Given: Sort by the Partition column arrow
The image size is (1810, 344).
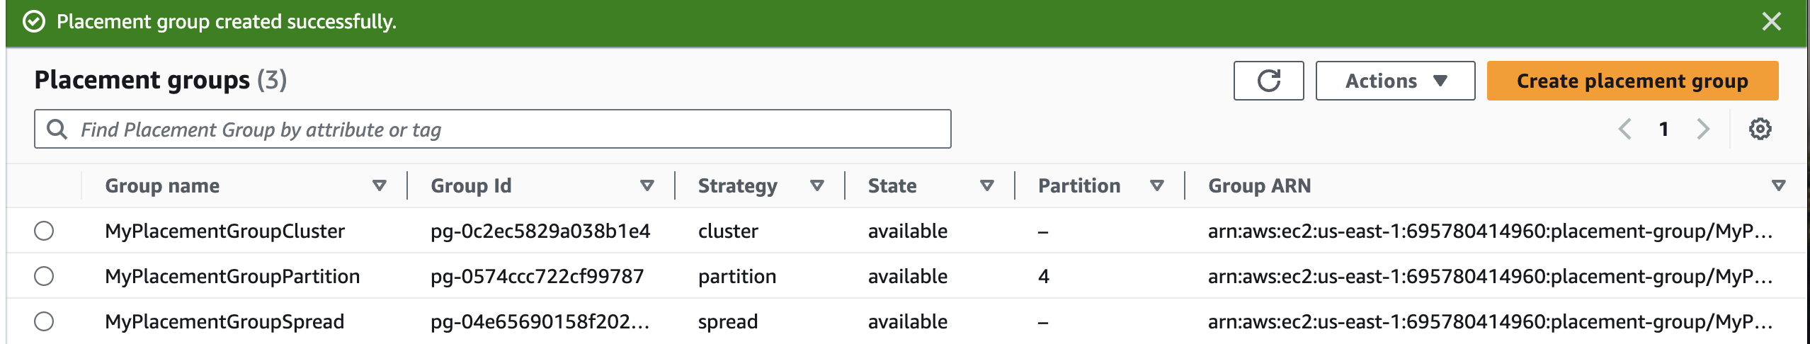Looking at the screenshot, I should (1157, 185).
